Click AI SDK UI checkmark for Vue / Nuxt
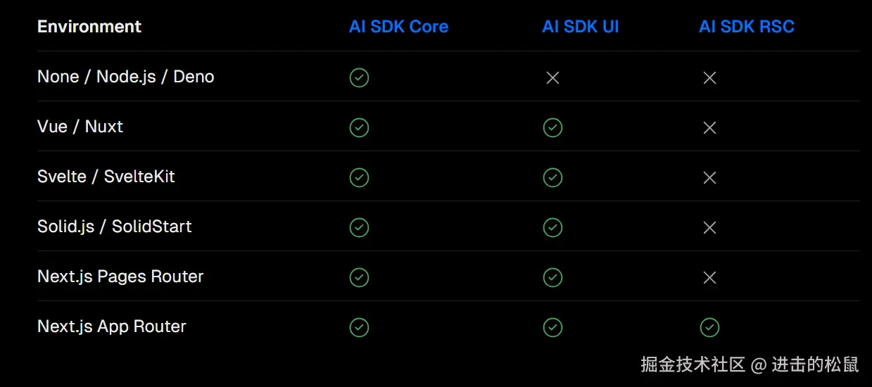Viewport: 872px width, 387px height. [x=552, y=127]
